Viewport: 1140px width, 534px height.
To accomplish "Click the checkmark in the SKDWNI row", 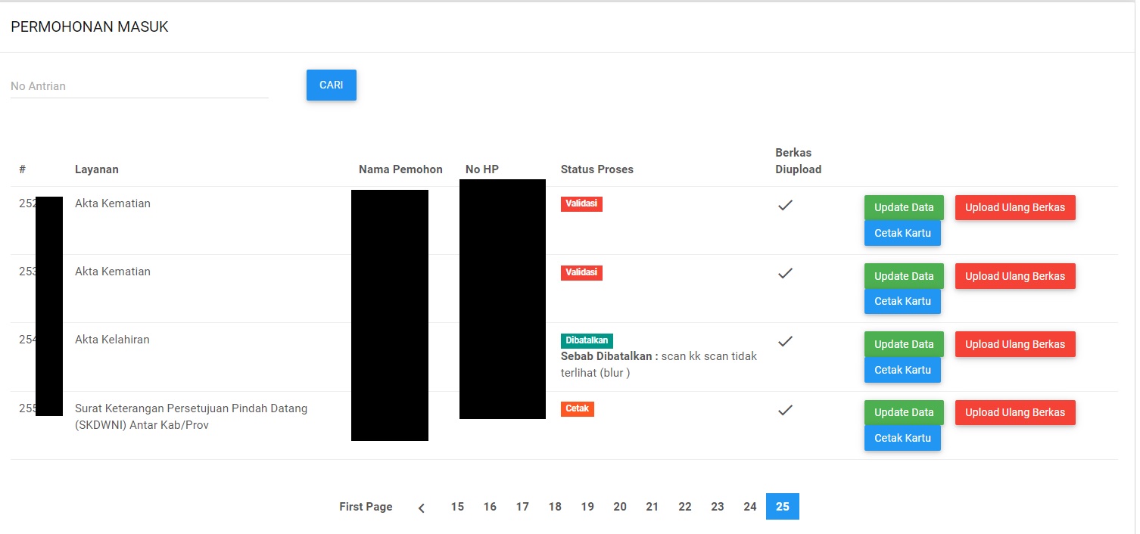I will pyautogui.click(x=785, y=410).
